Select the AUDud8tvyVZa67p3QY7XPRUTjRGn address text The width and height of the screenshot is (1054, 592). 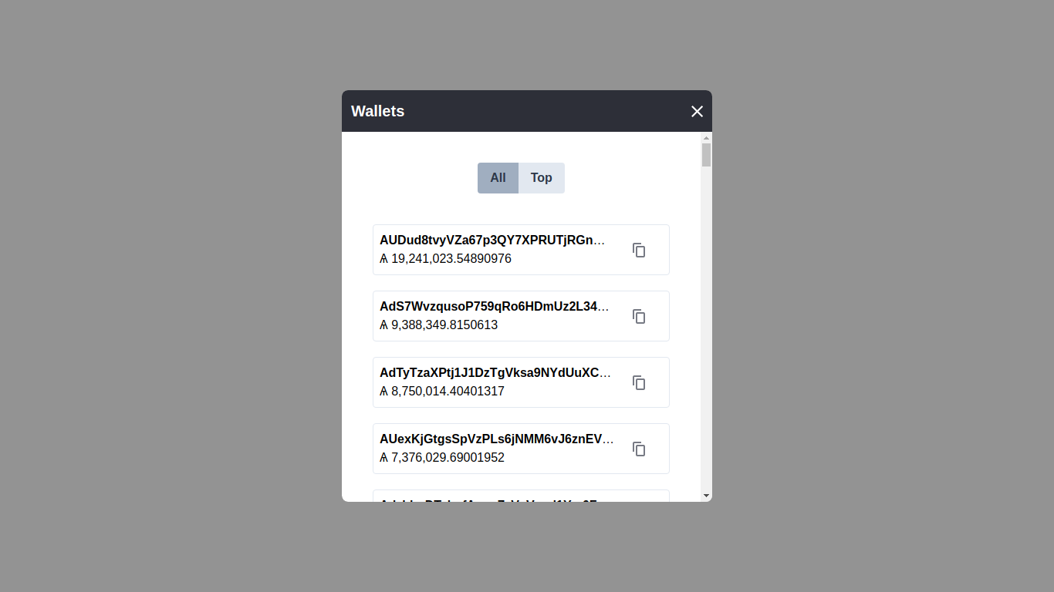(x=493, y=240)
